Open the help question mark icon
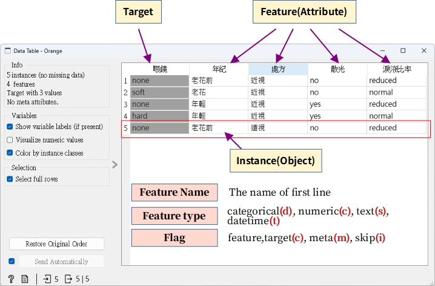This screenshot has width=435, height=286. click(11, 279)
